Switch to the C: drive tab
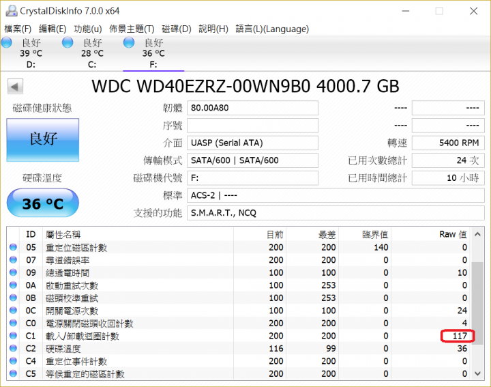The height and width of the screenshot is (387, 491). pyautogui.click(x=92, y=54)
